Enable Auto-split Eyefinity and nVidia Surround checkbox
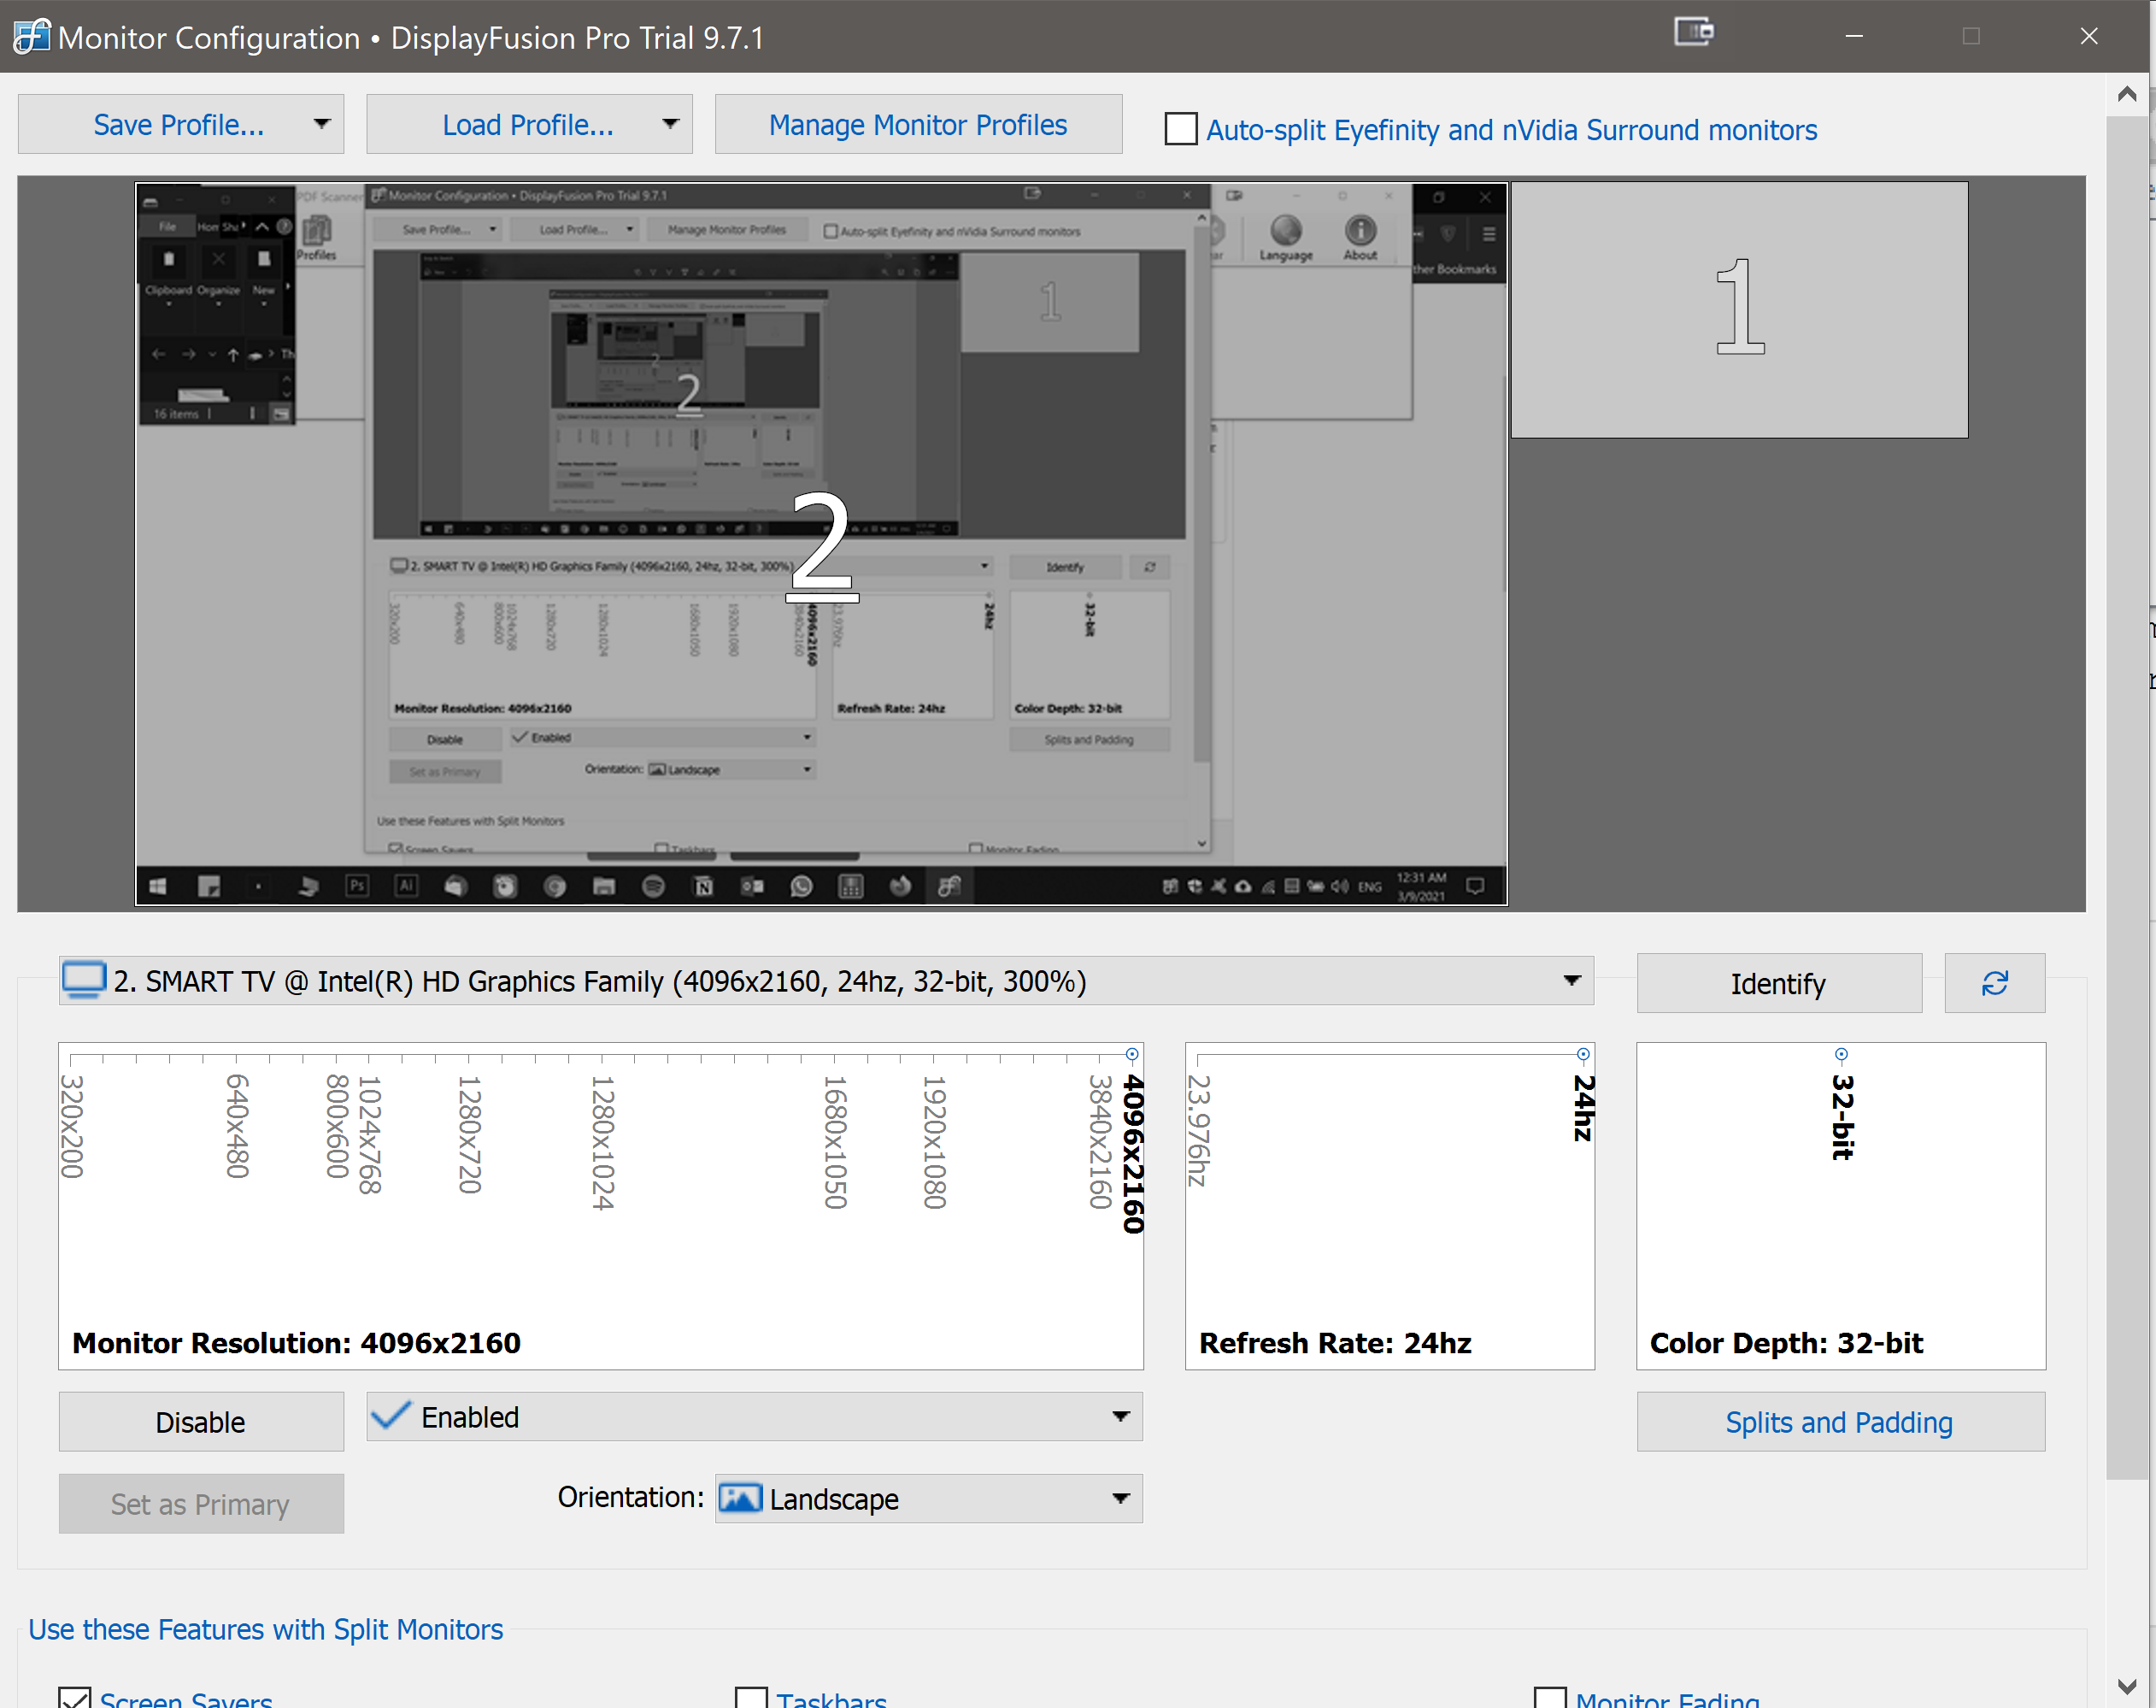Screen dimensions: 2156x1708 pyautogui.click(x=1180, y=129)
